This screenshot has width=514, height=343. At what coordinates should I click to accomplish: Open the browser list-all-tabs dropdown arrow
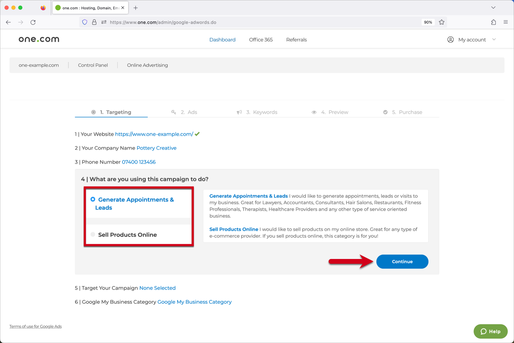[493, 7]
